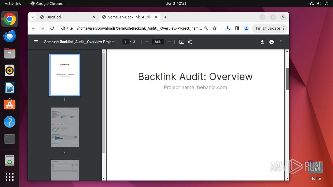This screenshot has width=333, height=187.
Task: Click the File site info chip
Action: [67, 28]
